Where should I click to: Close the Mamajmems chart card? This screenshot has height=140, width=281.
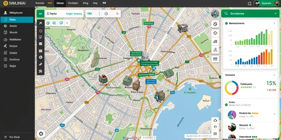click(274, 23)
